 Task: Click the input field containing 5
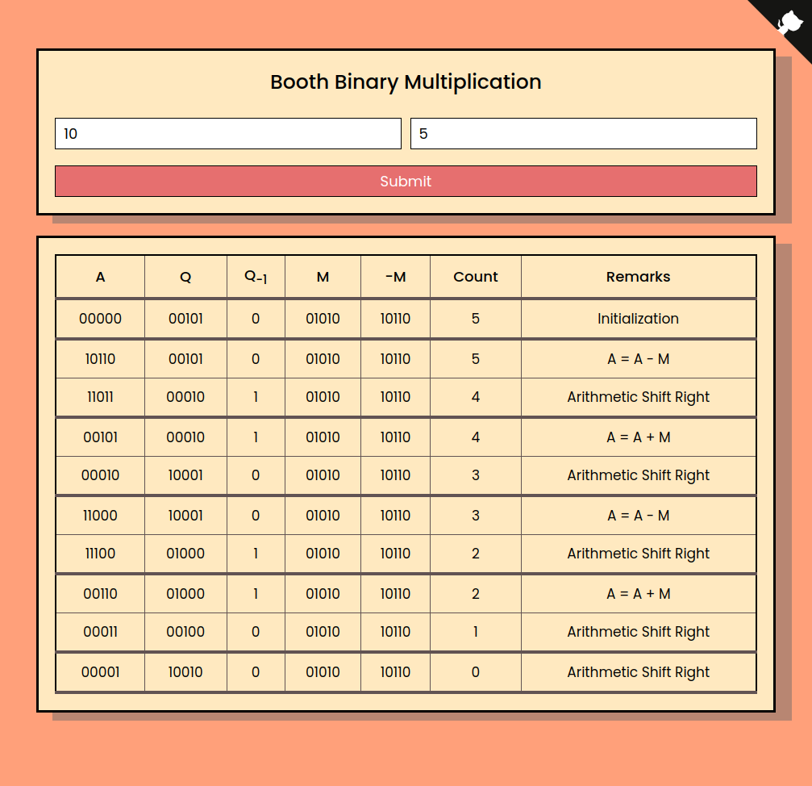583,133
